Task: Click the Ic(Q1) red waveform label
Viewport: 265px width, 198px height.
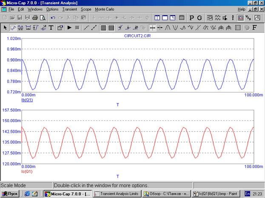Action: (x=27, y=172)
